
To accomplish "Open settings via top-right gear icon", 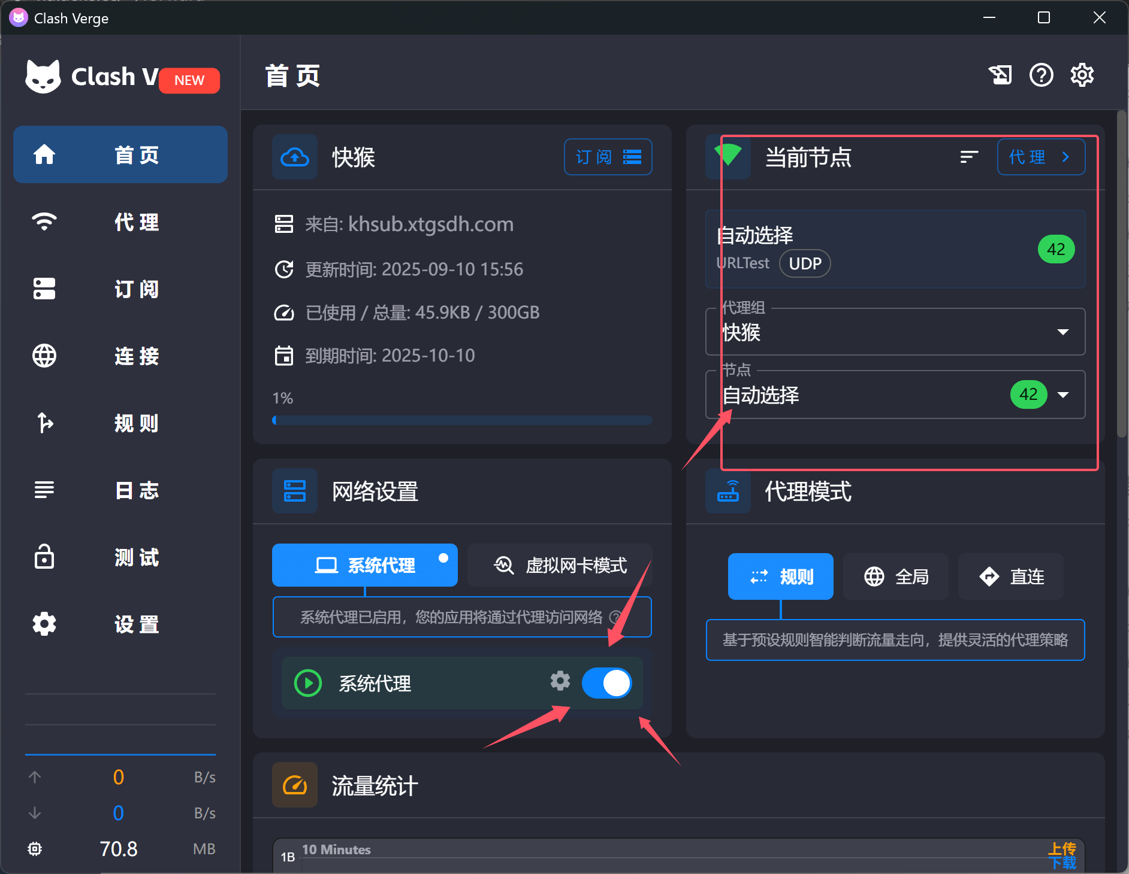I will [1082, 75].
